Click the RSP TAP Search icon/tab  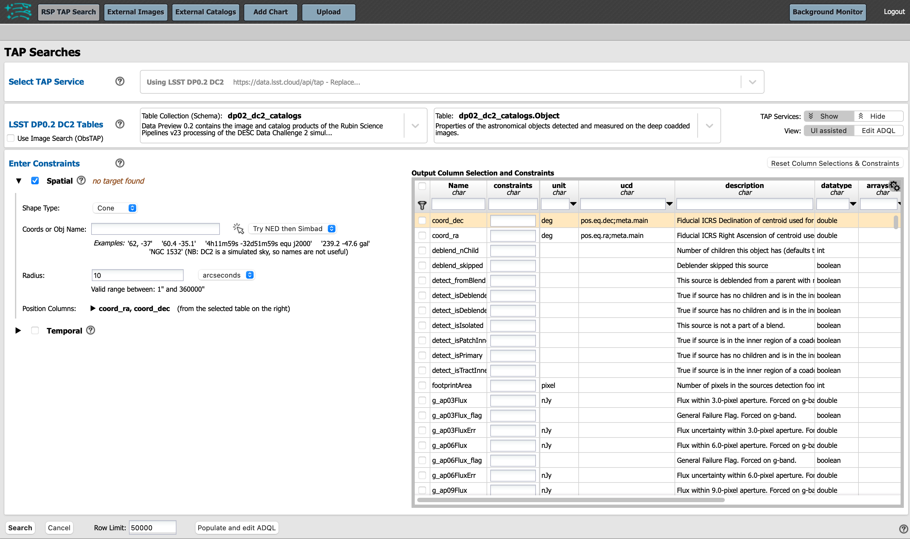coord(68,11)
